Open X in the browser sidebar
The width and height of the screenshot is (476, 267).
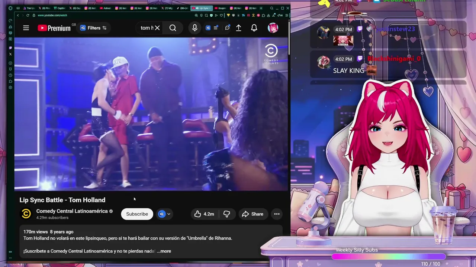[10, 54]
